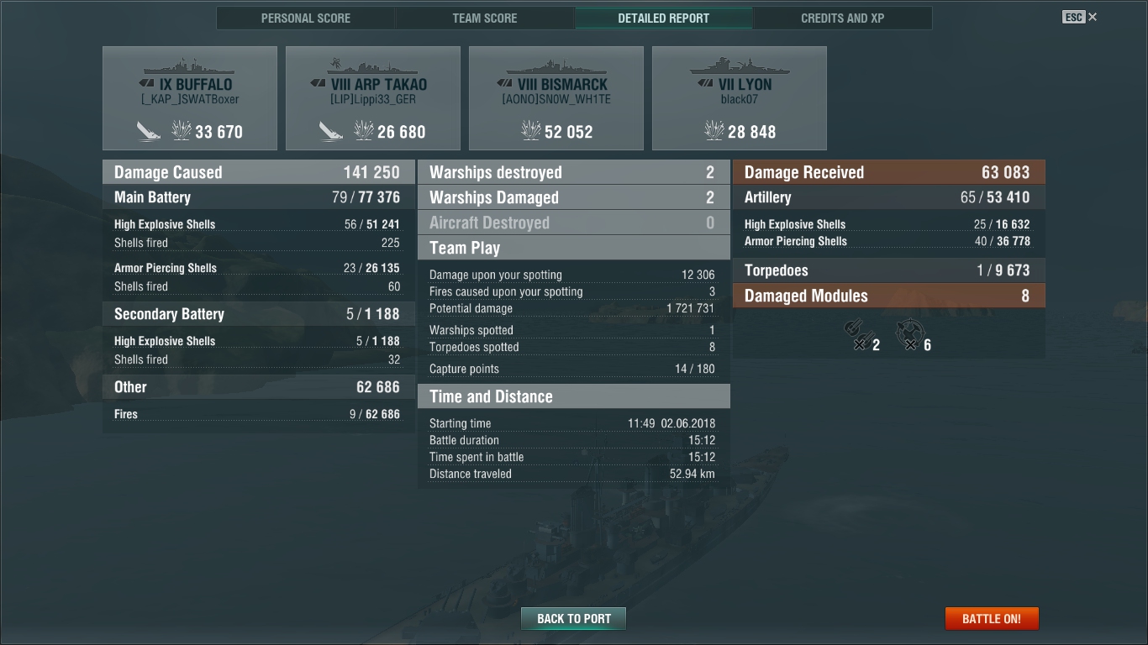The image size is (1148, 645).
Task: Close the report with the ESC X icon
Action: tap(1080, 17)
